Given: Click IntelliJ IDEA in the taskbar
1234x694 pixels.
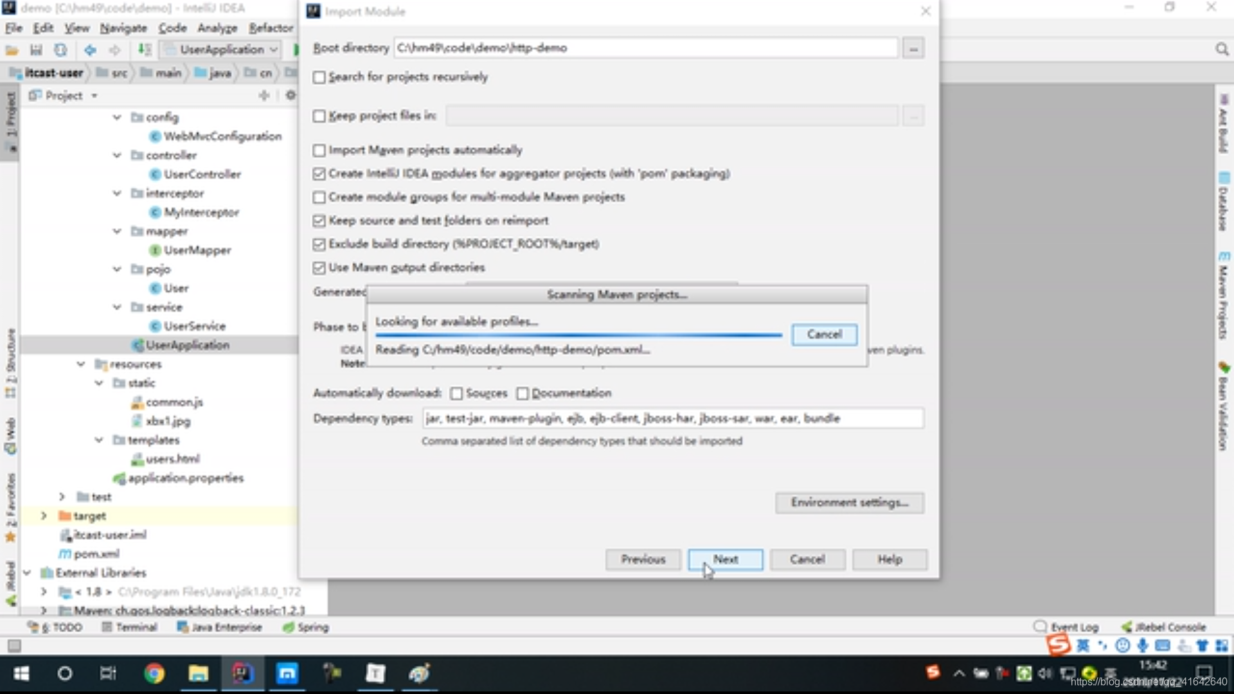Looking at the screenshot, I should point(242,673).
